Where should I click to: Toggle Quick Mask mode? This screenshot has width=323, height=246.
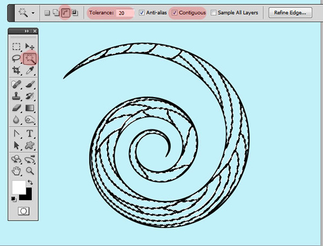click(x=24, y=211)
